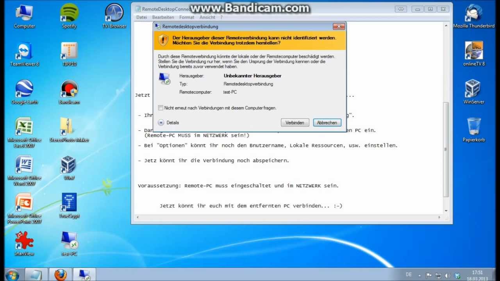Open the WinServer VirtualBox shortcut
The image size is (500, 281).
(x=473, y=92)
